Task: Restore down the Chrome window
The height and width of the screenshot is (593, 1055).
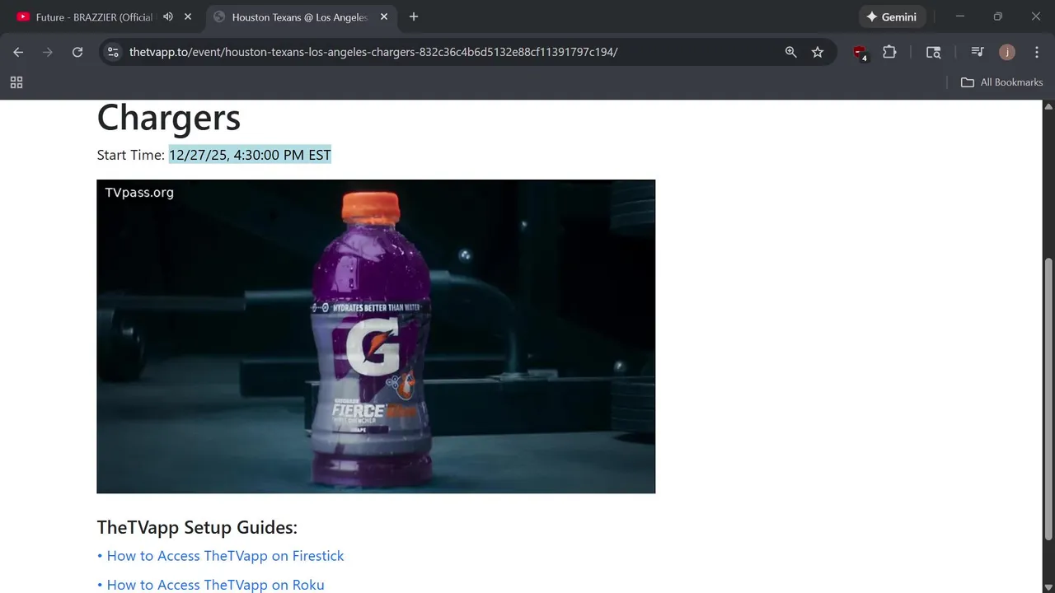Action: tap(998, 16)
